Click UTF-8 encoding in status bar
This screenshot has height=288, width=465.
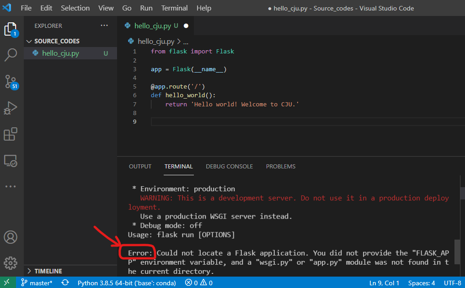coord(453,283)
